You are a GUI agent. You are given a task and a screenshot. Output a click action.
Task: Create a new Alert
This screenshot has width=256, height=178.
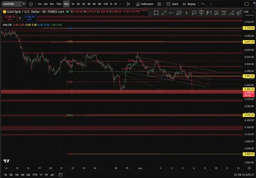(x=172, y=4)
